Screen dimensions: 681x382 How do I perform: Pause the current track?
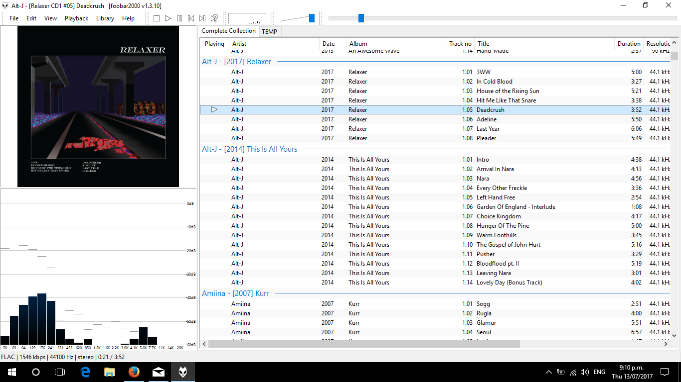pos(179,18)
